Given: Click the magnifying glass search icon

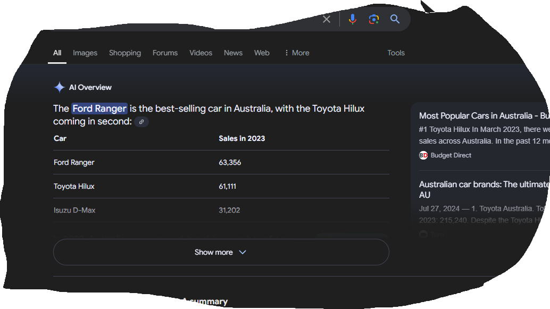Looking at the screenshot, I should 395,19.
